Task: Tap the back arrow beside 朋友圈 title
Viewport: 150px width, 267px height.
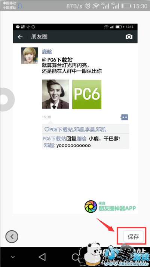Action: pyautogui.click(x=20, y=37)
